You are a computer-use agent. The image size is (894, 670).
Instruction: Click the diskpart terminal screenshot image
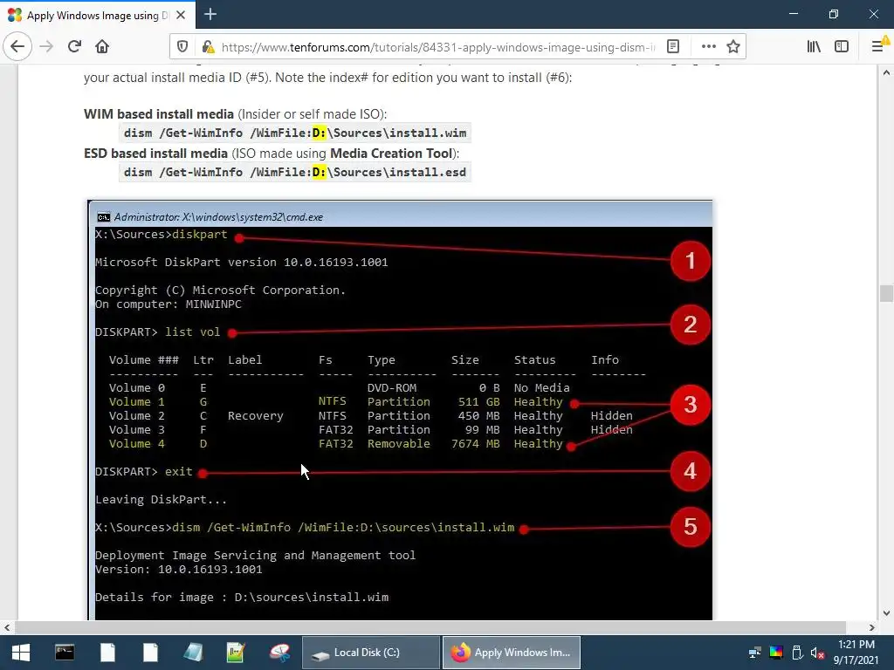[400, 410]
